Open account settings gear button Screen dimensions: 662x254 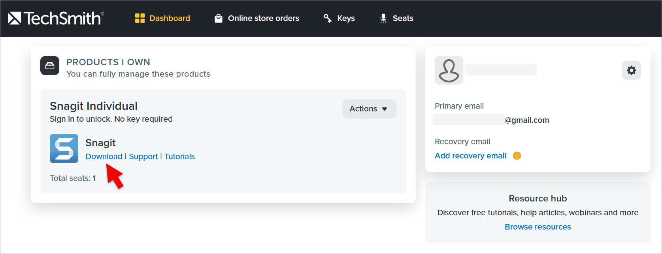click(x=632, y=70)
